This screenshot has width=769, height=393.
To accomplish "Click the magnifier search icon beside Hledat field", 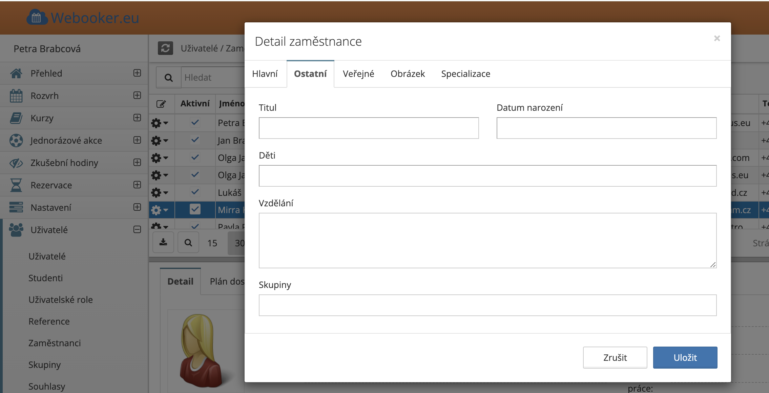I will 168,78.
